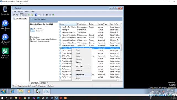Select the Network Access Protection service row

click(x=90, y=32)
